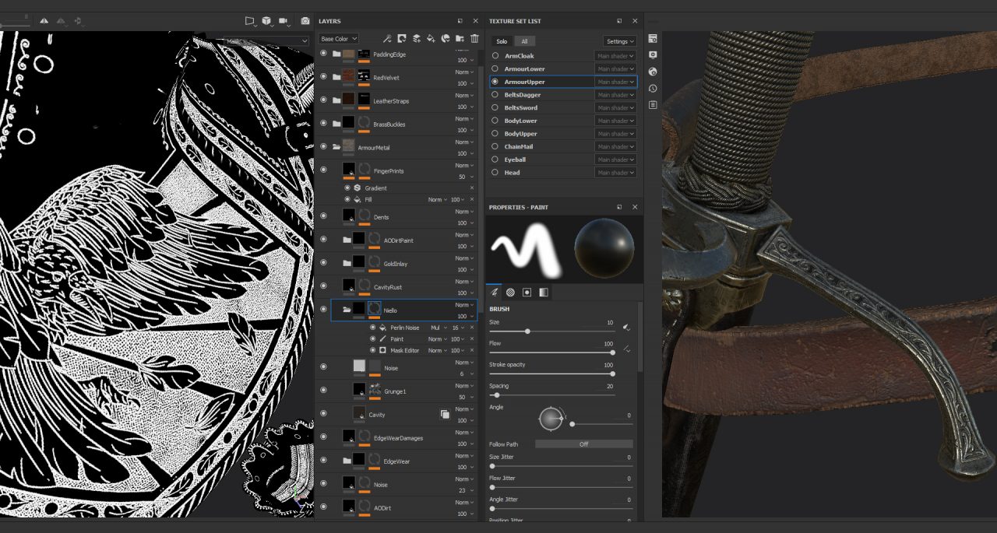Open the Main shader dropdown for ArmCloak
The height and width of the screenshot is (533, 997).
click(x=615, y=55)
